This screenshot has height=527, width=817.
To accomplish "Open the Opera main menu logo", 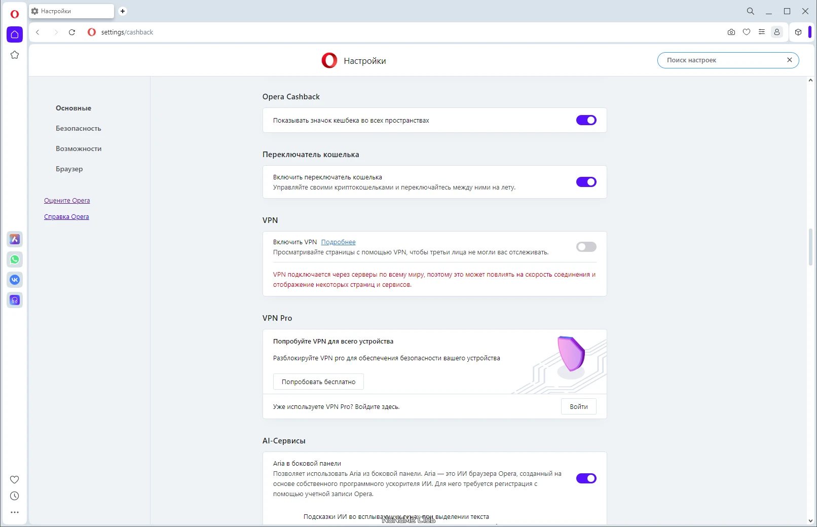I will click(x=15, y=14).
